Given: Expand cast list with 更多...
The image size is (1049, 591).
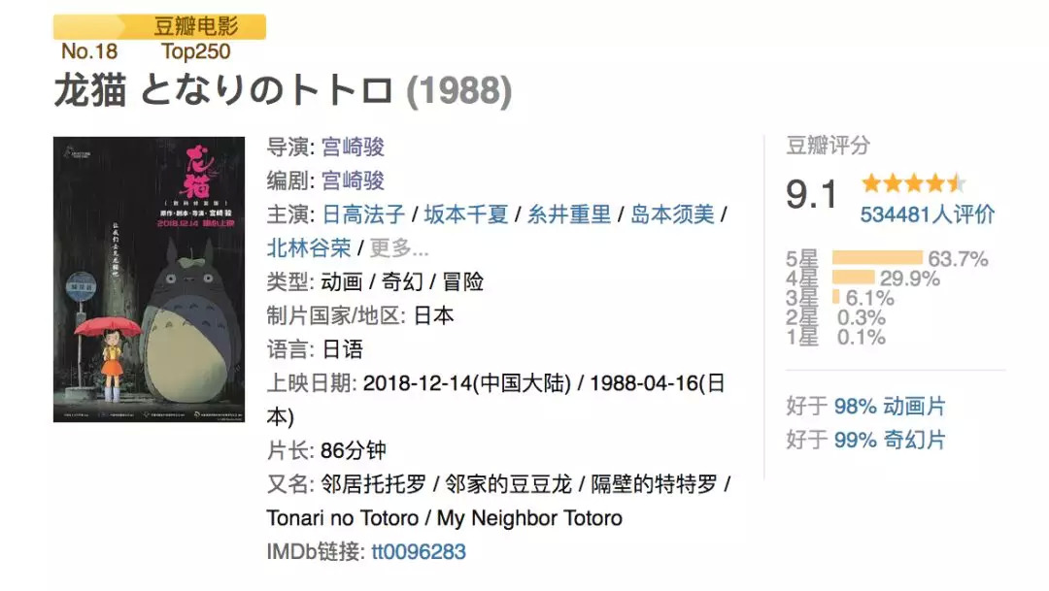Looking at the screenshot, I should [x=398, y=247].
